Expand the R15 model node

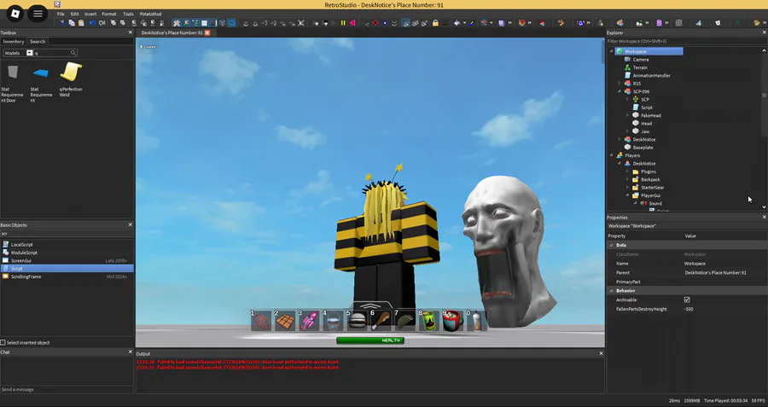(x=620, y=84)
